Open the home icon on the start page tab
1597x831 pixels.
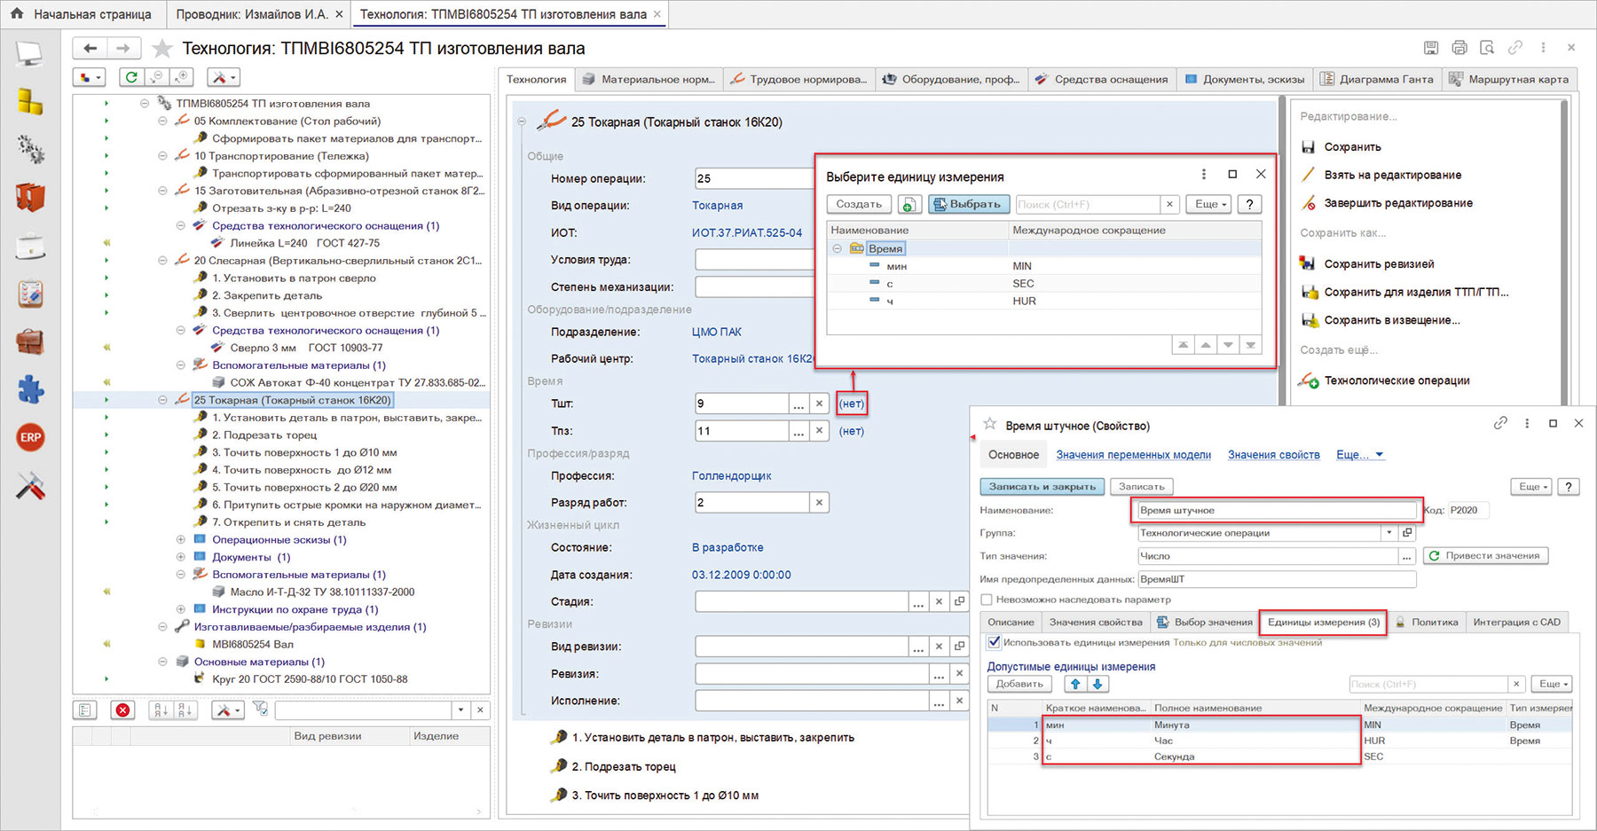[17, 13]
